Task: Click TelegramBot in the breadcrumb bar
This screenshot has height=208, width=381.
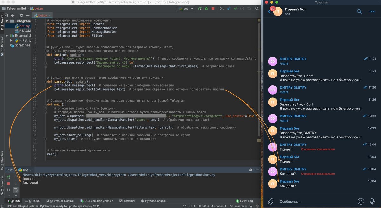Action: tap(15, 9)
